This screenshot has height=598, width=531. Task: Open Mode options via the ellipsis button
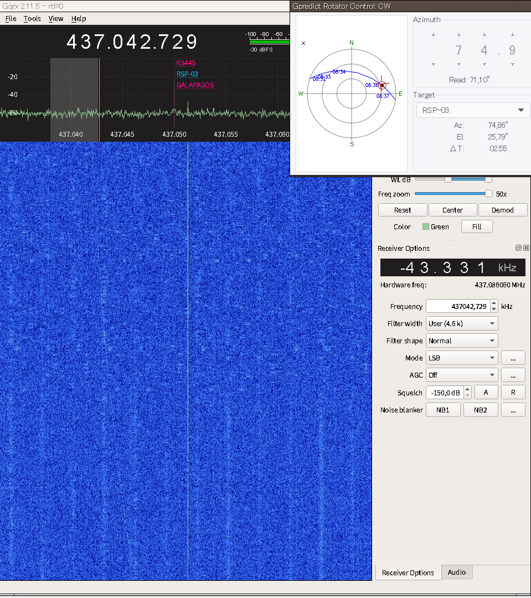point(513,358)
